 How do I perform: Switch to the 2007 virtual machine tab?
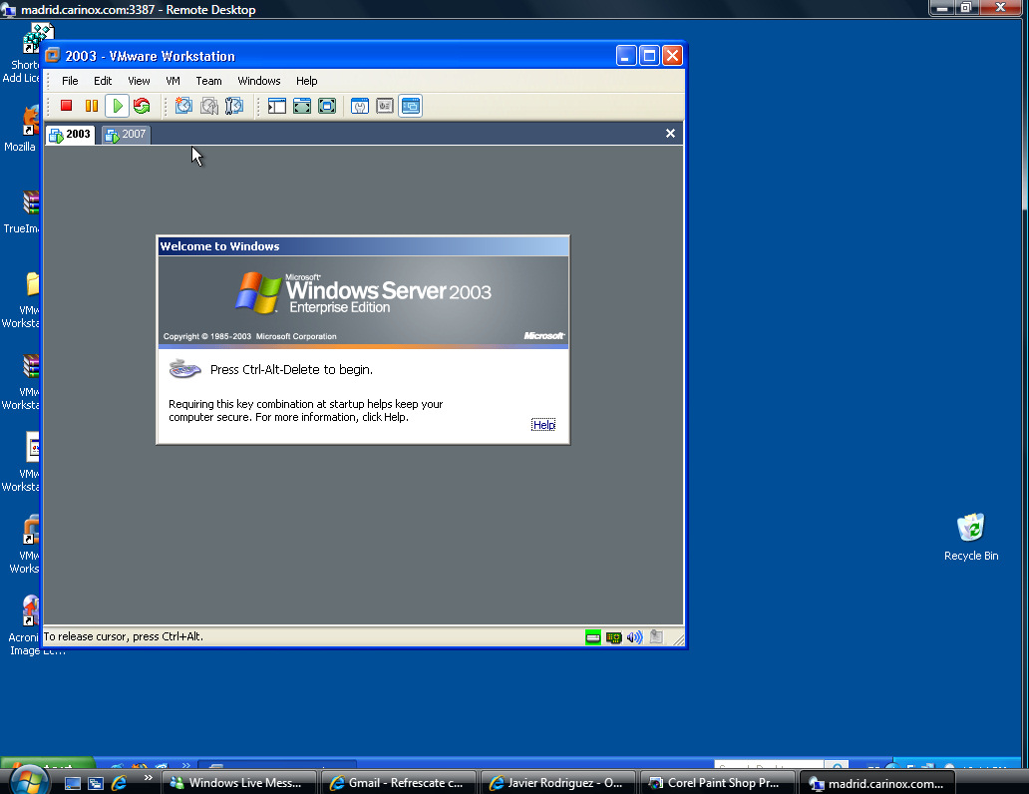tap(127, 135)
